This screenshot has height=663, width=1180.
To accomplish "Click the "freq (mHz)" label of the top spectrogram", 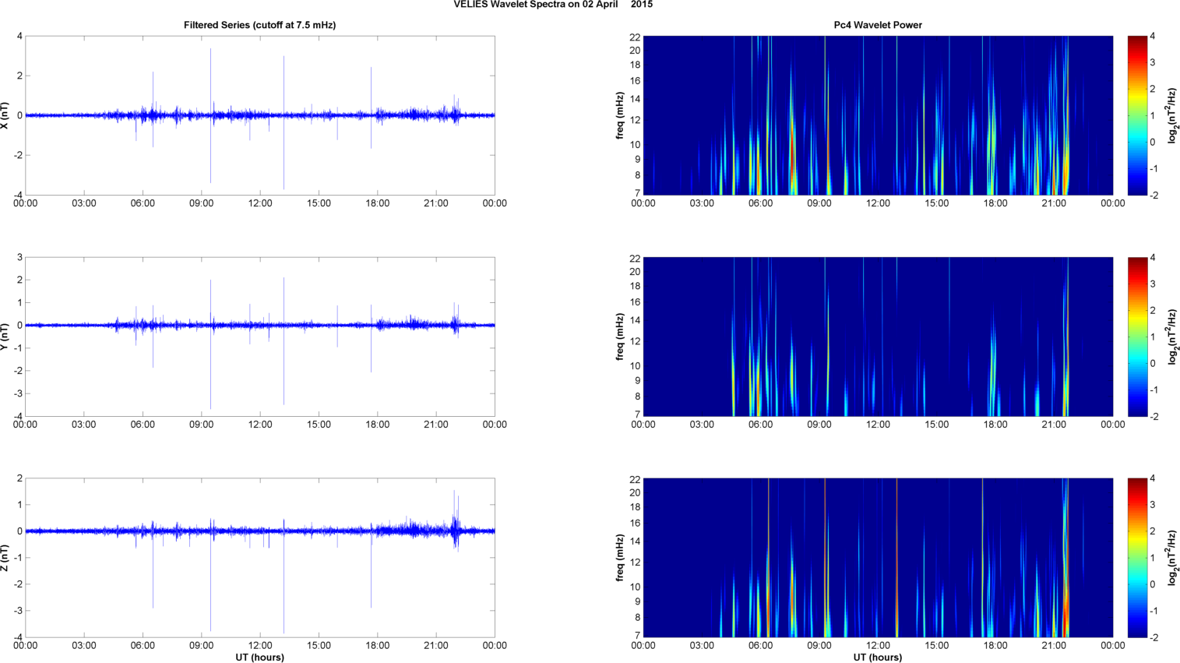I will 620,115.
